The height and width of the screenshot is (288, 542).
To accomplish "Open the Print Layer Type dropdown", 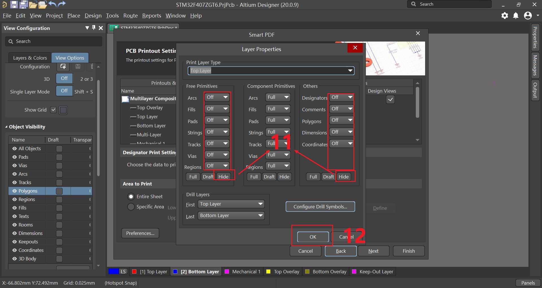I will coord(271,71).
